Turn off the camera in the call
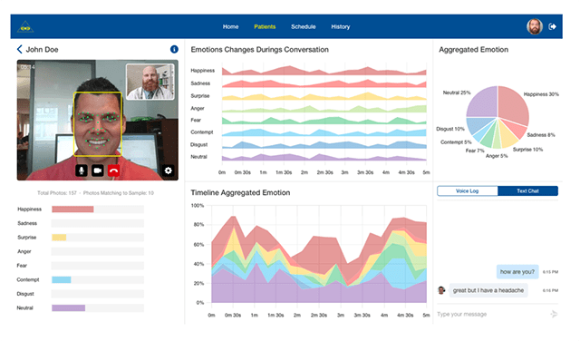Screen dimensions: 580x341 98,170
